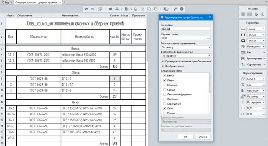Click the Количес column header
Viewport: 268px width, 146px height.
115,15
